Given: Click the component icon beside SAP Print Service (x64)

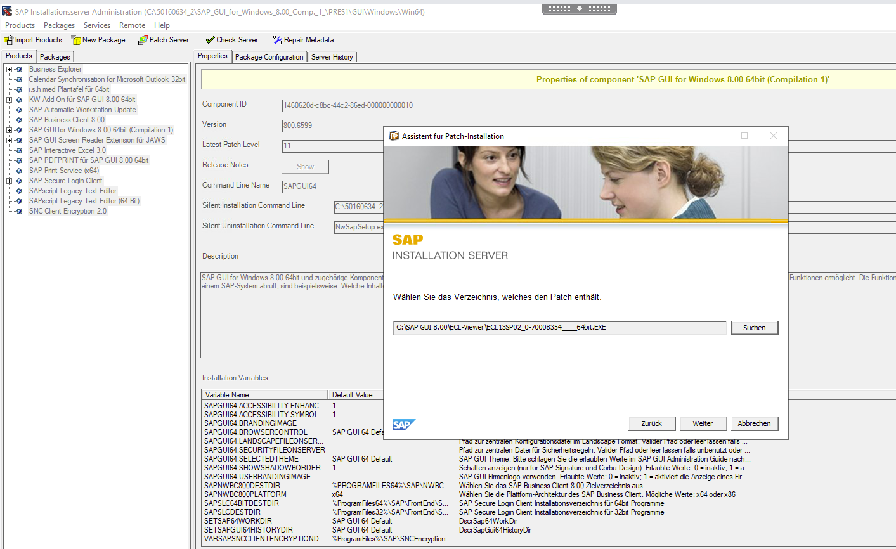Looking at the screenshot, I should [x=20, y=171].
